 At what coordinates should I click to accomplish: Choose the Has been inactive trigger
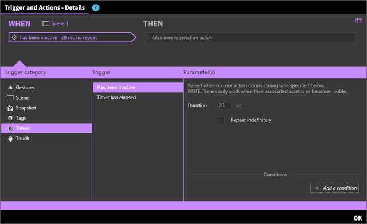coord(138,87)
